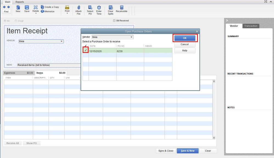Click the Memo field on Item Receipt
This screenshot has width=274, height=158.
click(49, 65)
